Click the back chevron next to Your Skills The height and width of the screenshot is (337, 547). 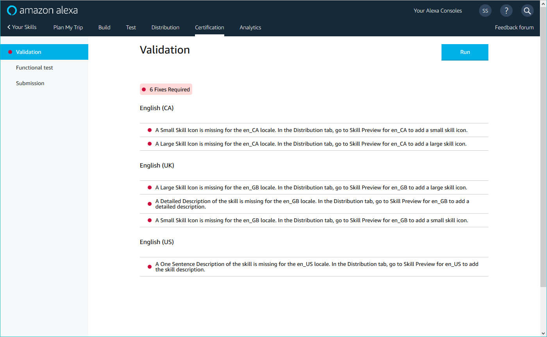(x=8, y=27)
